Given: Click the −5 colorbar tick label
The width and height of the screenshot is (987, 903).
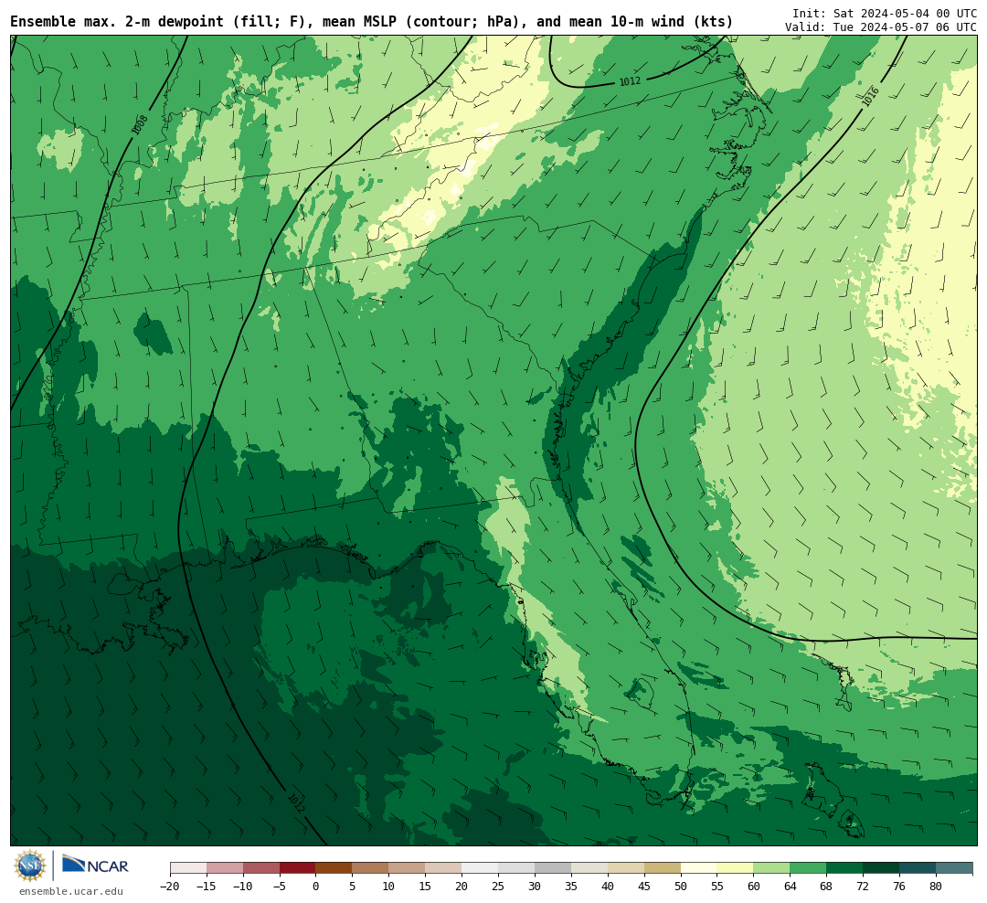Looking at the screenshot, I should pos(280,886).
